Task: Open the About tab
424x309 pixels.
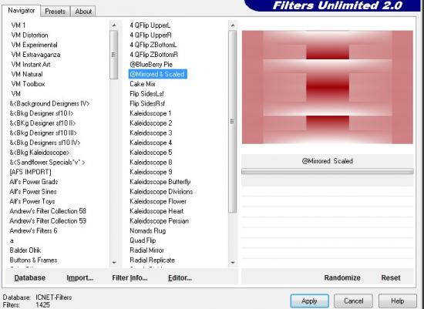Action: pos(83,12)
